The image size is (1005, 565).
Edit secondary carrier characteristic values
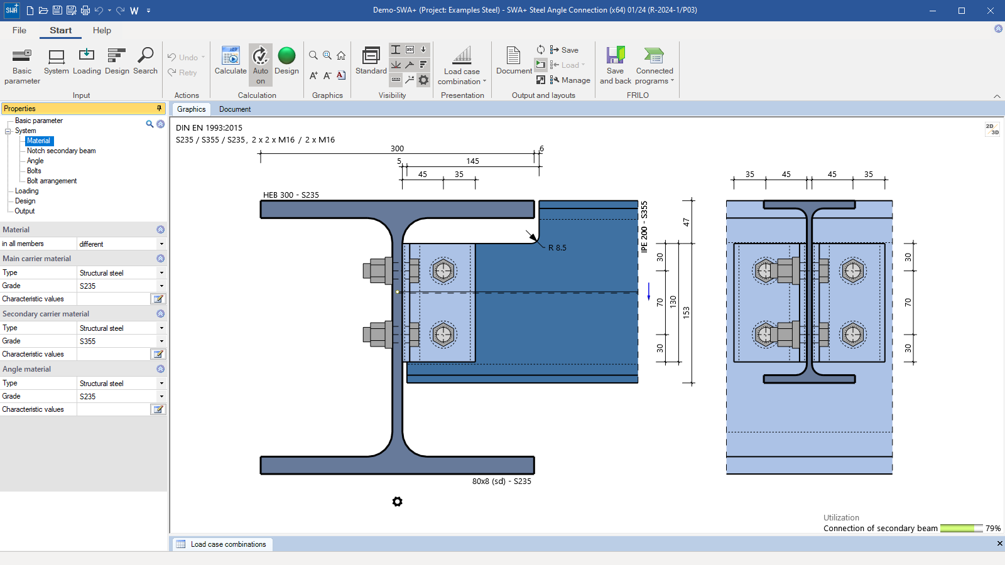[x=158, y=354]
